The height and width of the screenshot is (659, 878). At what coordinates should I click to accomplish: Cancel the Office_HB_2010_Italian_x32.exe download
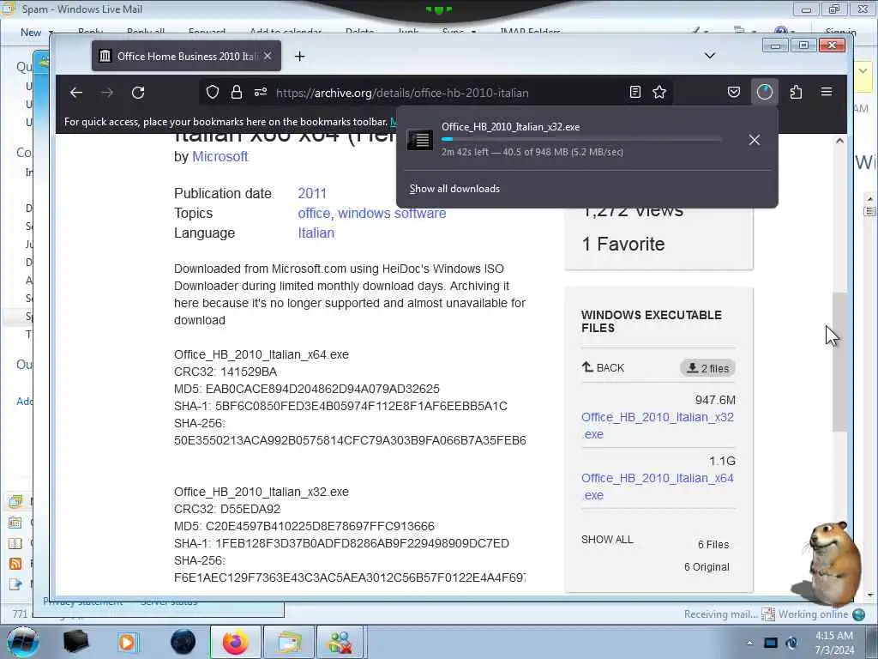(x=755, y=140)
